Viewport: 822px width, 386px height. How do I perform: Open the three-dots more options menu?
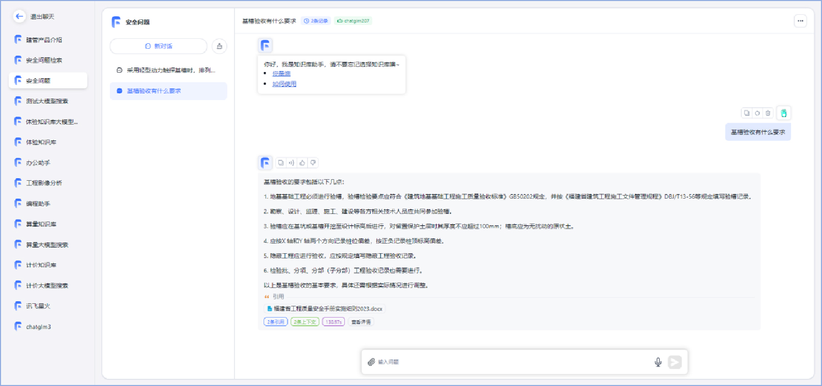click(x=801, y=21)
